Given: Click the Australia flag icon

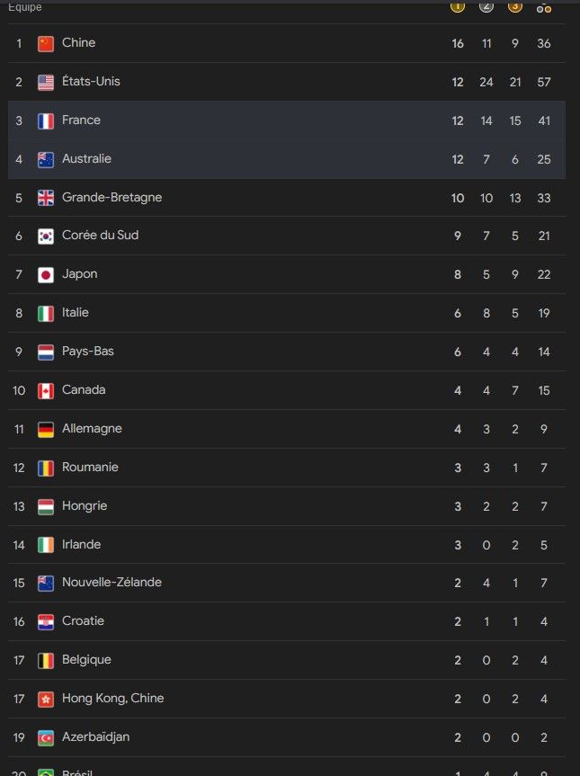Looking at the screenshot, I should coord(46,159).
